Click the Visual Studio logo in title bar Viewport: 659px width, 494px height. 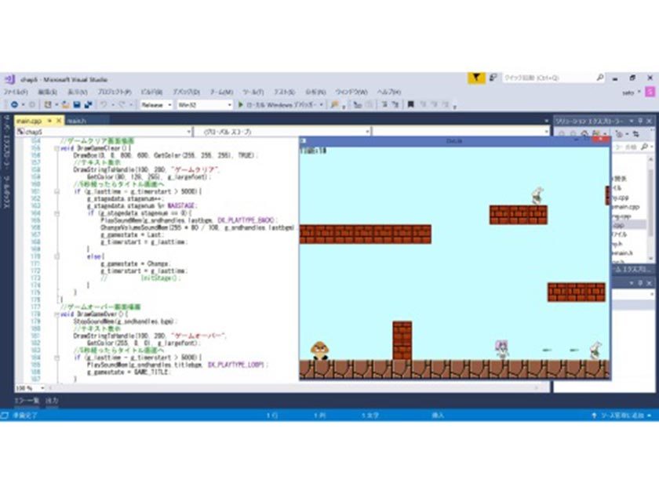coord(10,79)
